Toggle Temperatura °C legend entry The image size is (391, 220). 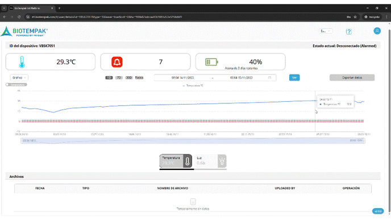pos(193,85)
